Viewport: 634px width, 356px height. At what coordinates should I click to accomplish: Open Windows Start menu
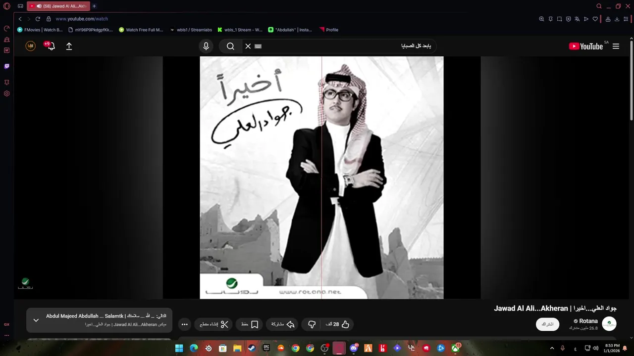[179, 348]
